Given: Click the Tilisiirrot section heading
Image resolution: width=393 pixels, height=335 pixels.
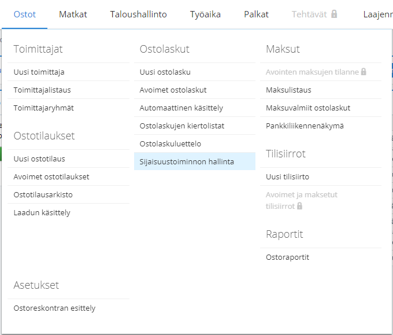Looking at the screenshot, I should pos(286,153).
